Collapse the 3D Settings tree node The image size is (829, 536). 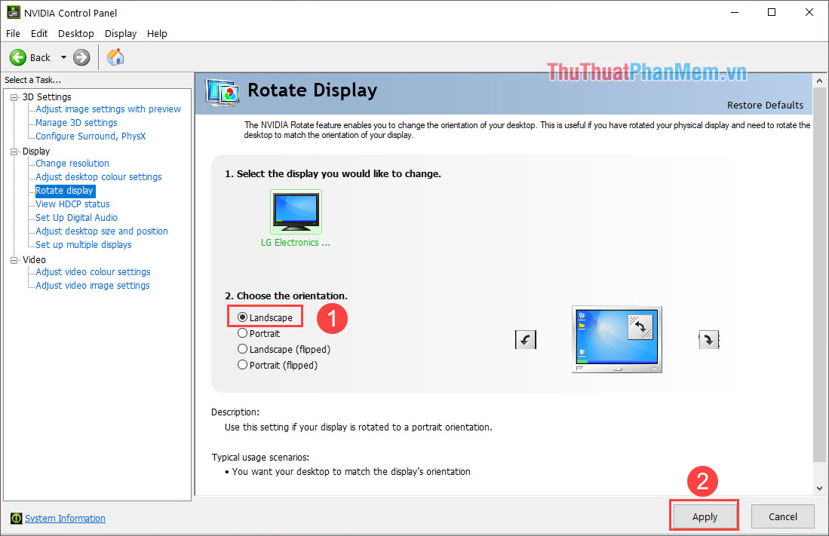click(x=15, y=97)
